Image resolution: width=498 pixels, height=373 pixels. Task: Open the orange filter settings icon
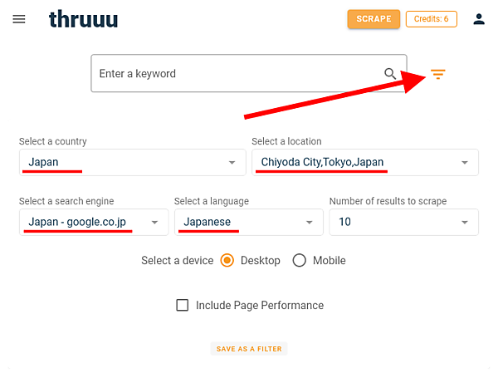pos(438,75)
